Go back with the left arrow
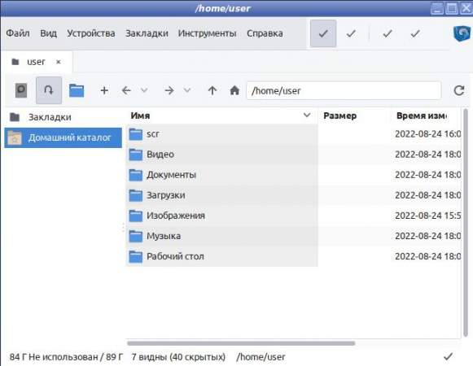 (126, 90)
